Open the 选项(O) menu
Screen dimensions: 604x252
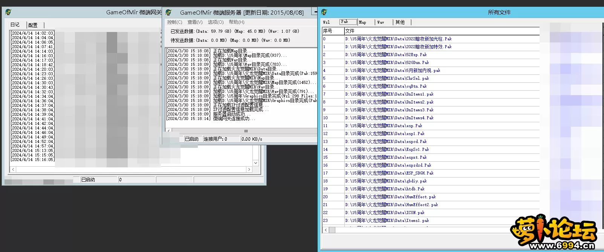tap(216, 22)
